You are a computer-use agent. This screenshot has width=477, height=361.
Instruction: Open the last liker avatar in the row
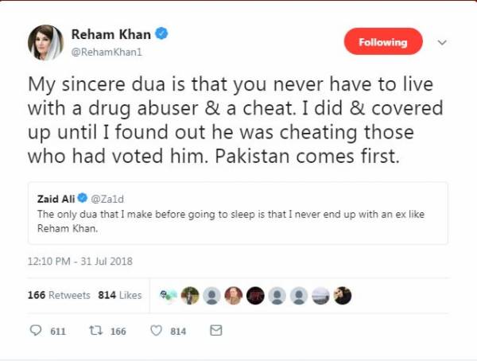tap(342, 295)
